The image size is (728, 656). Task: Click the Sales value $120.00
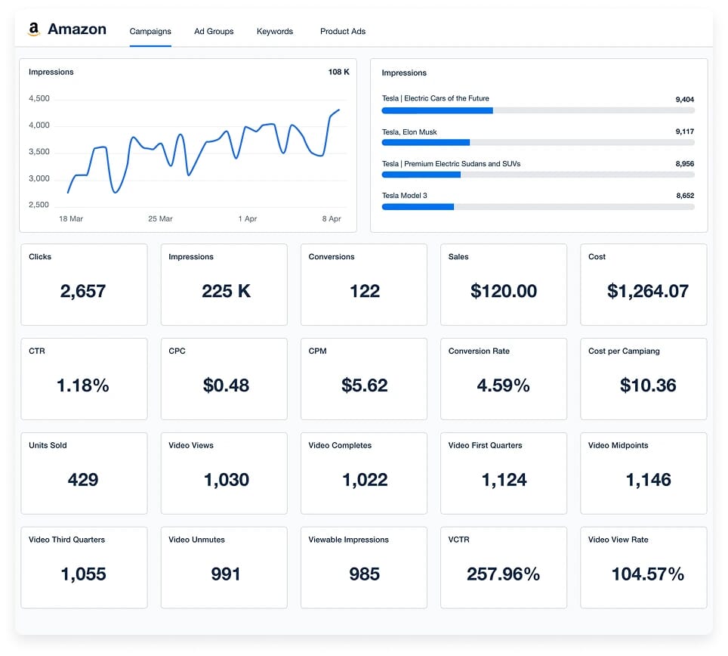504,291
